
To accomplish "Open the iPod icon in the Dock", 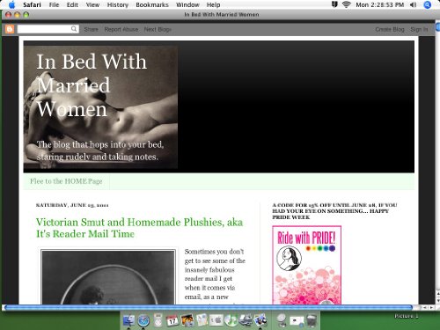I will (158, 320).
